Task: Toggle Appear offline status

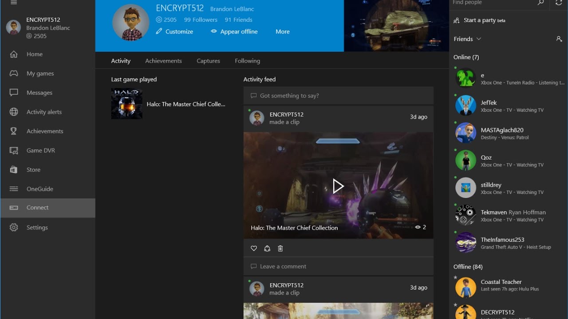Action: pos(234,31)
